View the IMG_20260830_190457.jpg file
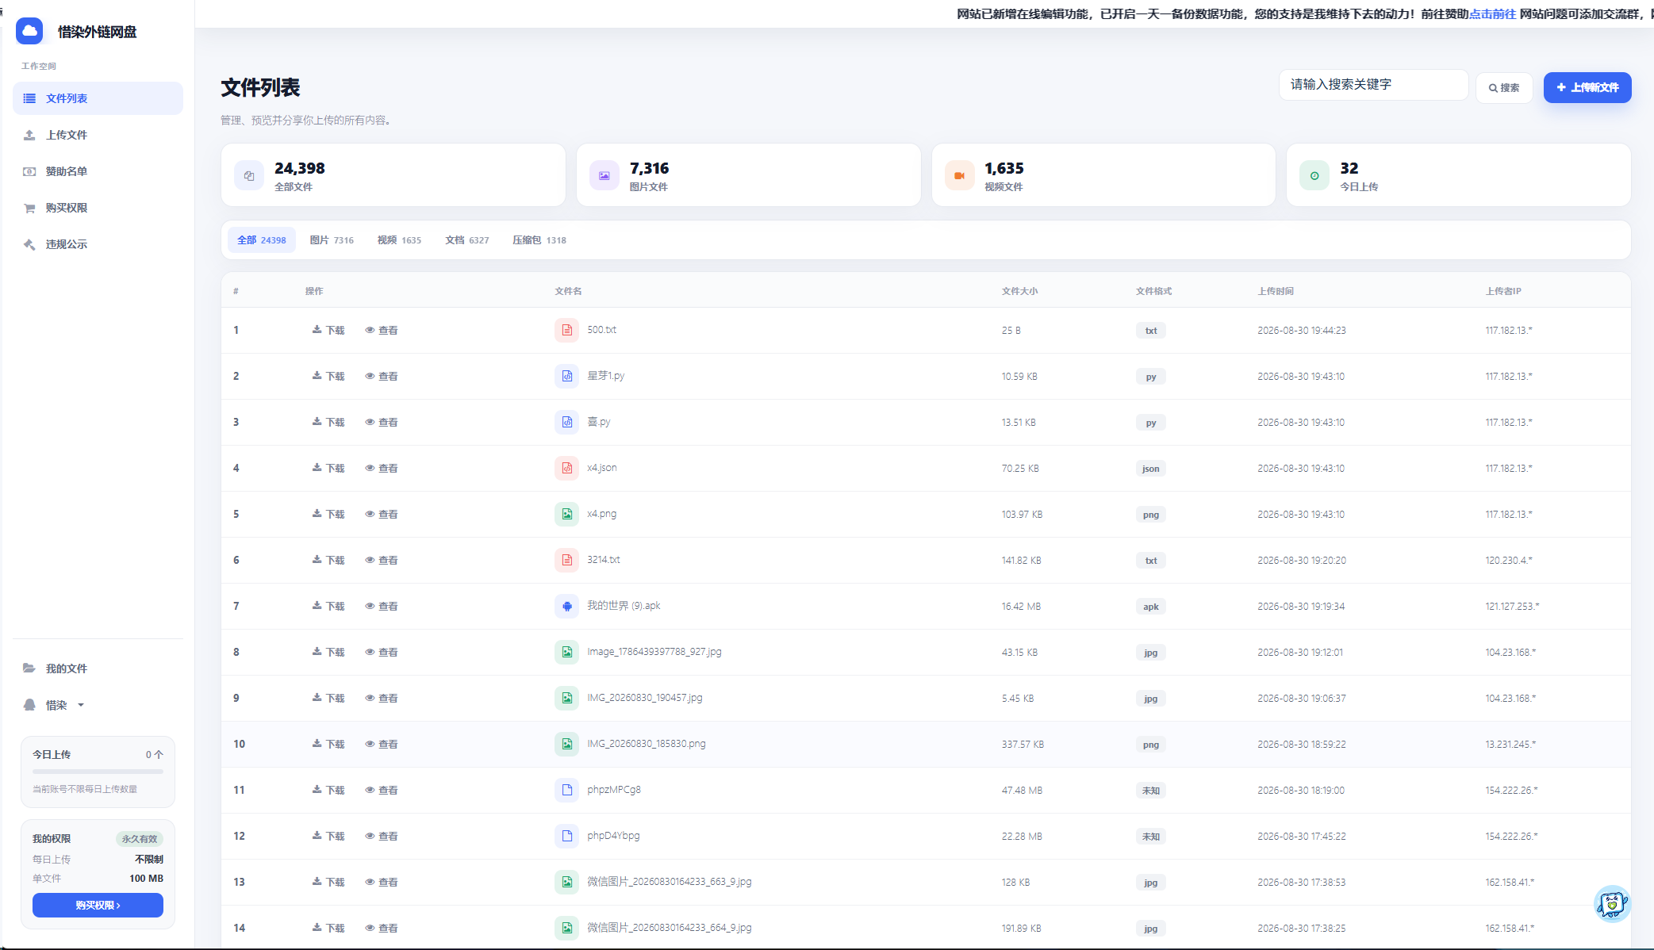The width and height of the screenshot is (1654, 950). [382, 698]
